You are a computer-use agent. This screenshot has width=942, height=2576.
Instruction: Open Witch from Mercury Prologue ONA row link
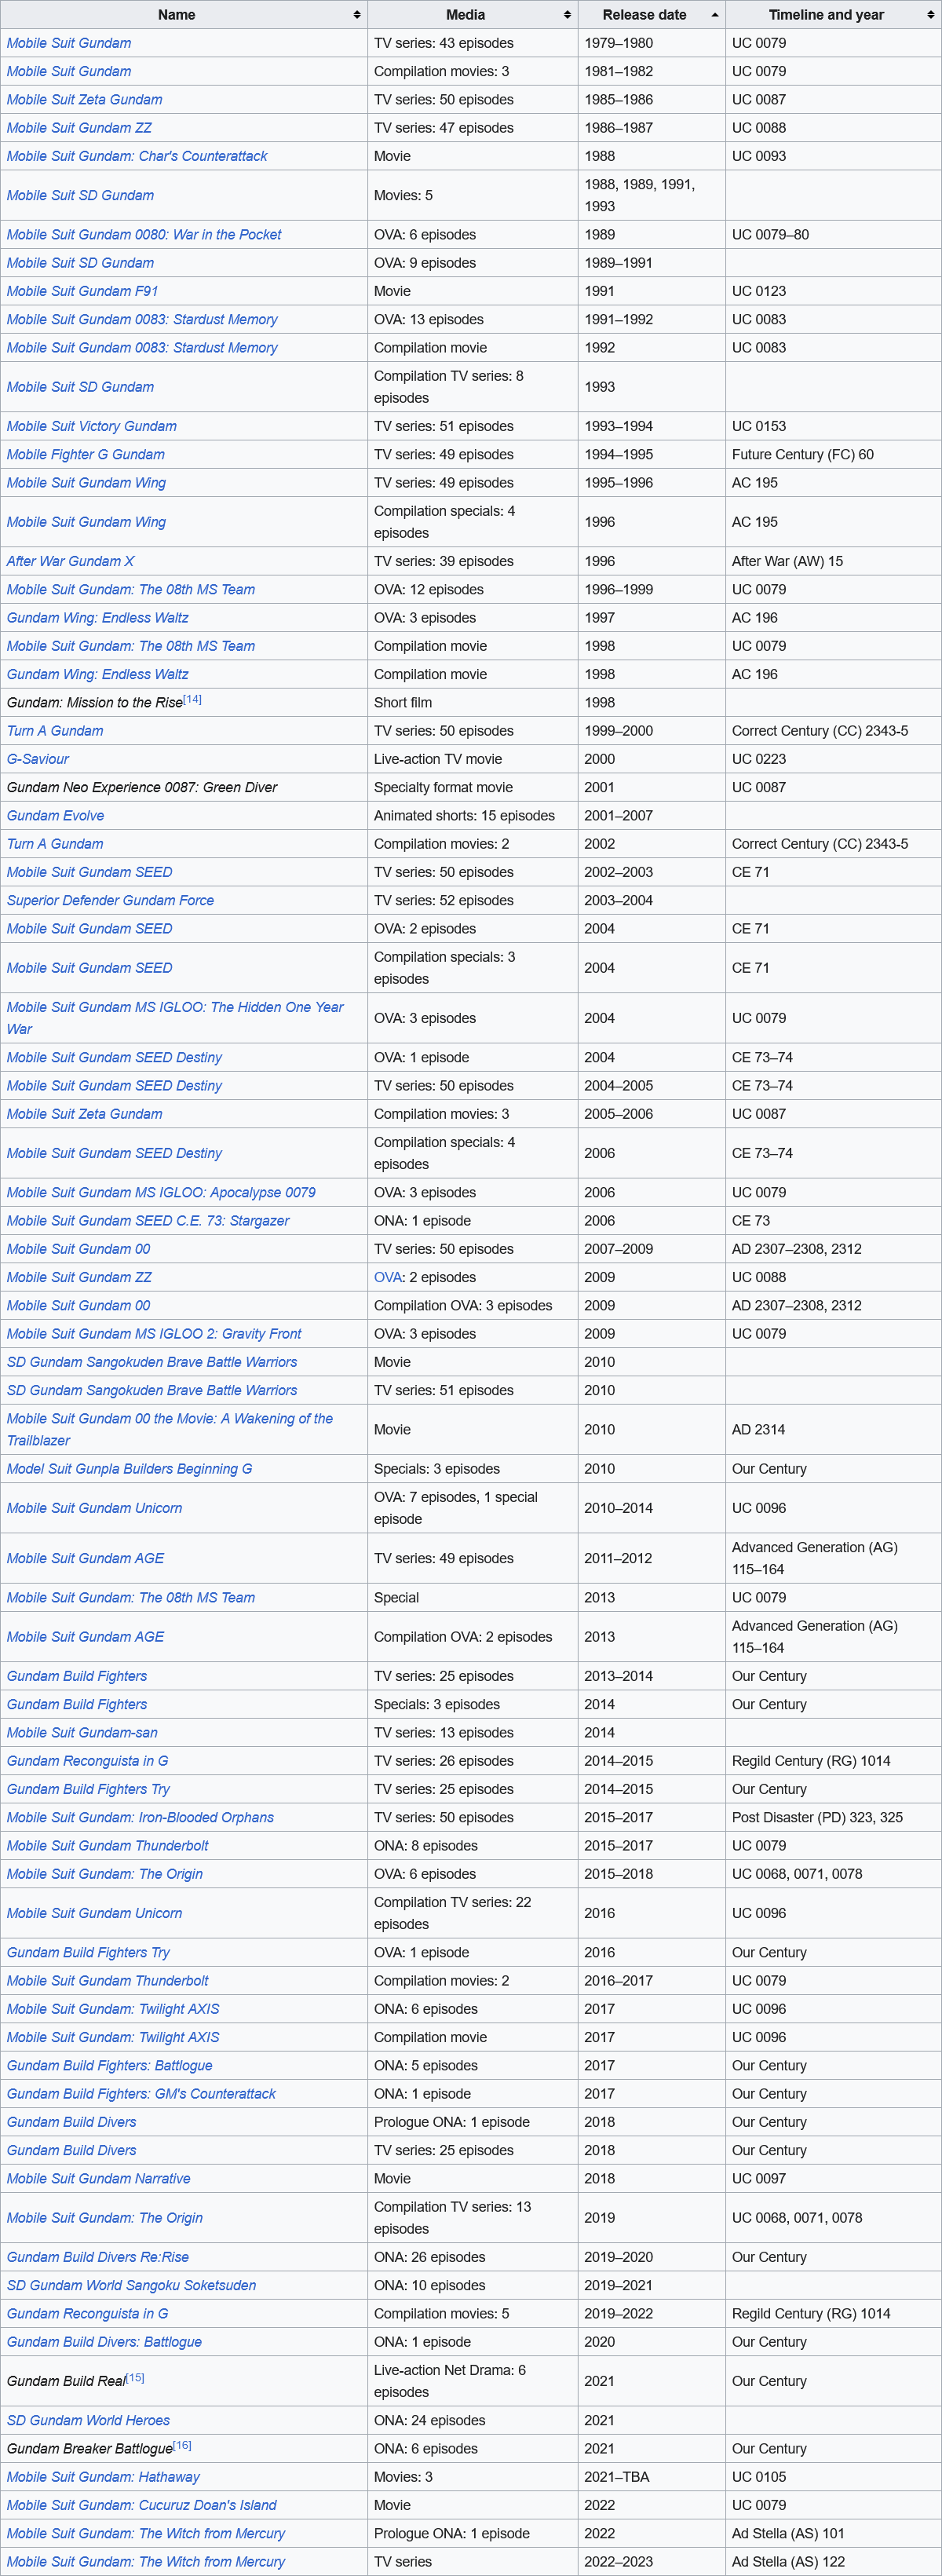click(x=146, y=2534)
